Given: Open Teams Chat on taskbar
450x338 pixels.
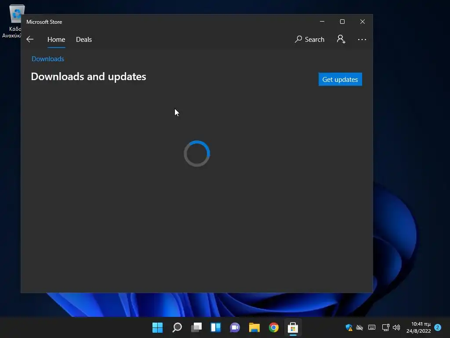Looking at the screenshot, I should coord(235,327).
